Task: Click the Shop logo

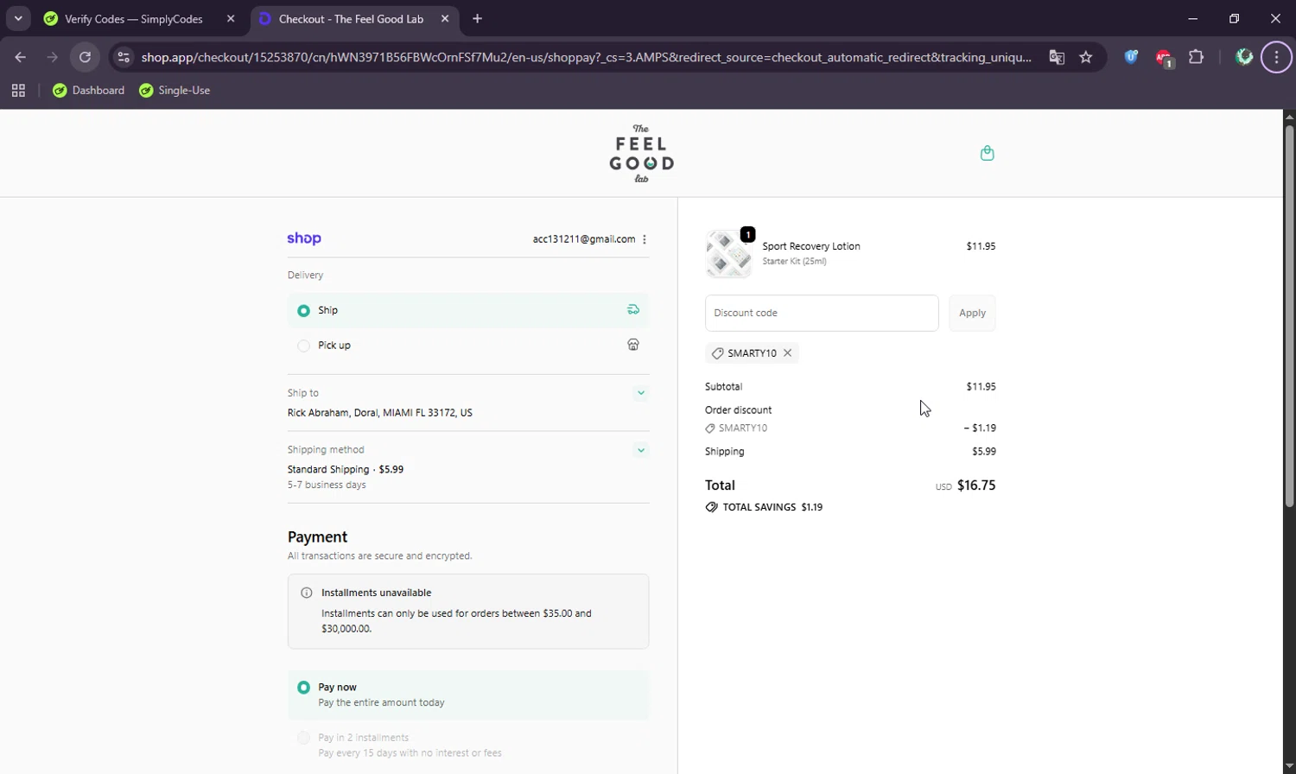Action: pyautogui.click(x=304, y=238)
